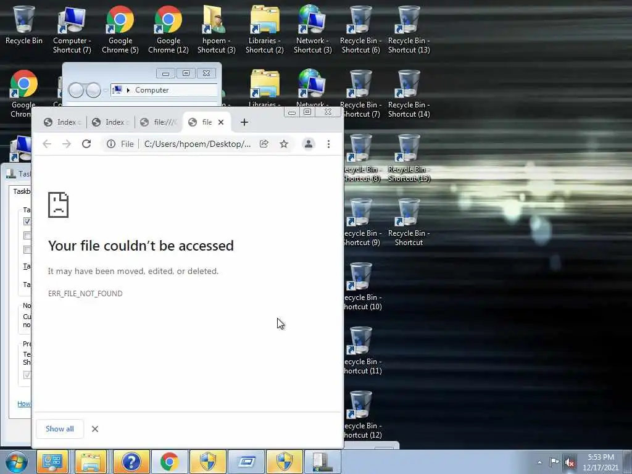Click the Explorer window's back button

[x=76, y=90]
